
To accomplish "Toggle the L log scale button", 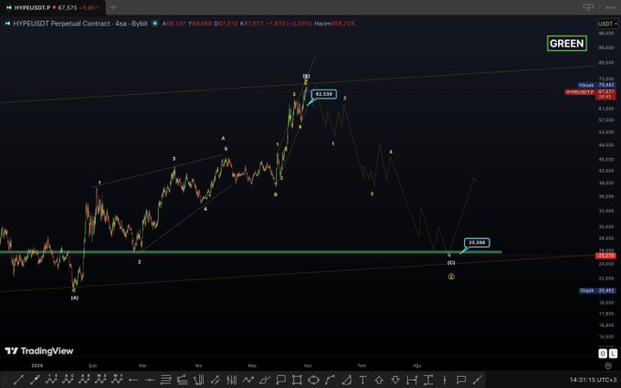I will pos(613,353).
